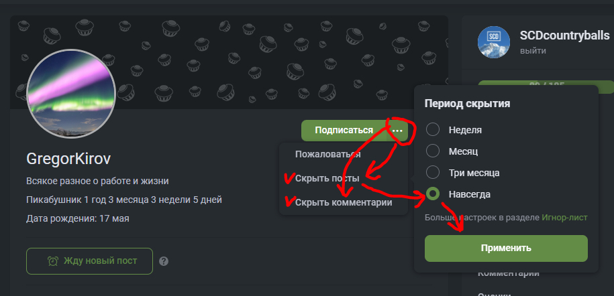
Task: Open the three-dots more options menu
Action: [x=397, y=130]
